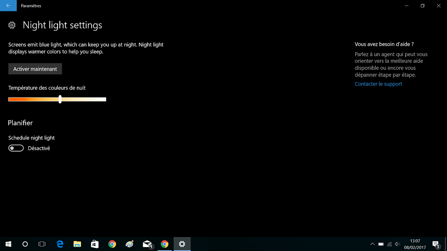Click the taskbar clock and date
Viewport: 447px width, 251px height.
(x=415, y=244)
